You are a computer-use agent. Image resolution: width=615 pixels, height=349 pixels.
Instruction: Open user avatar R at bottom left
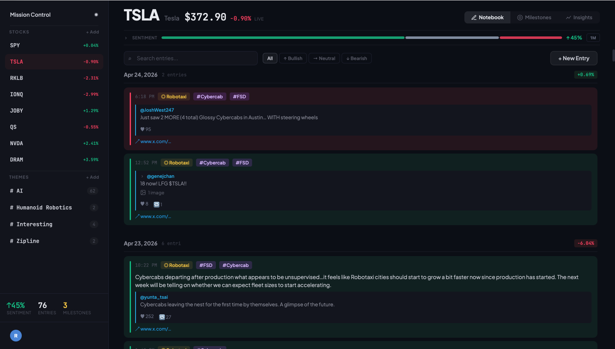click(x=16, y=336)
